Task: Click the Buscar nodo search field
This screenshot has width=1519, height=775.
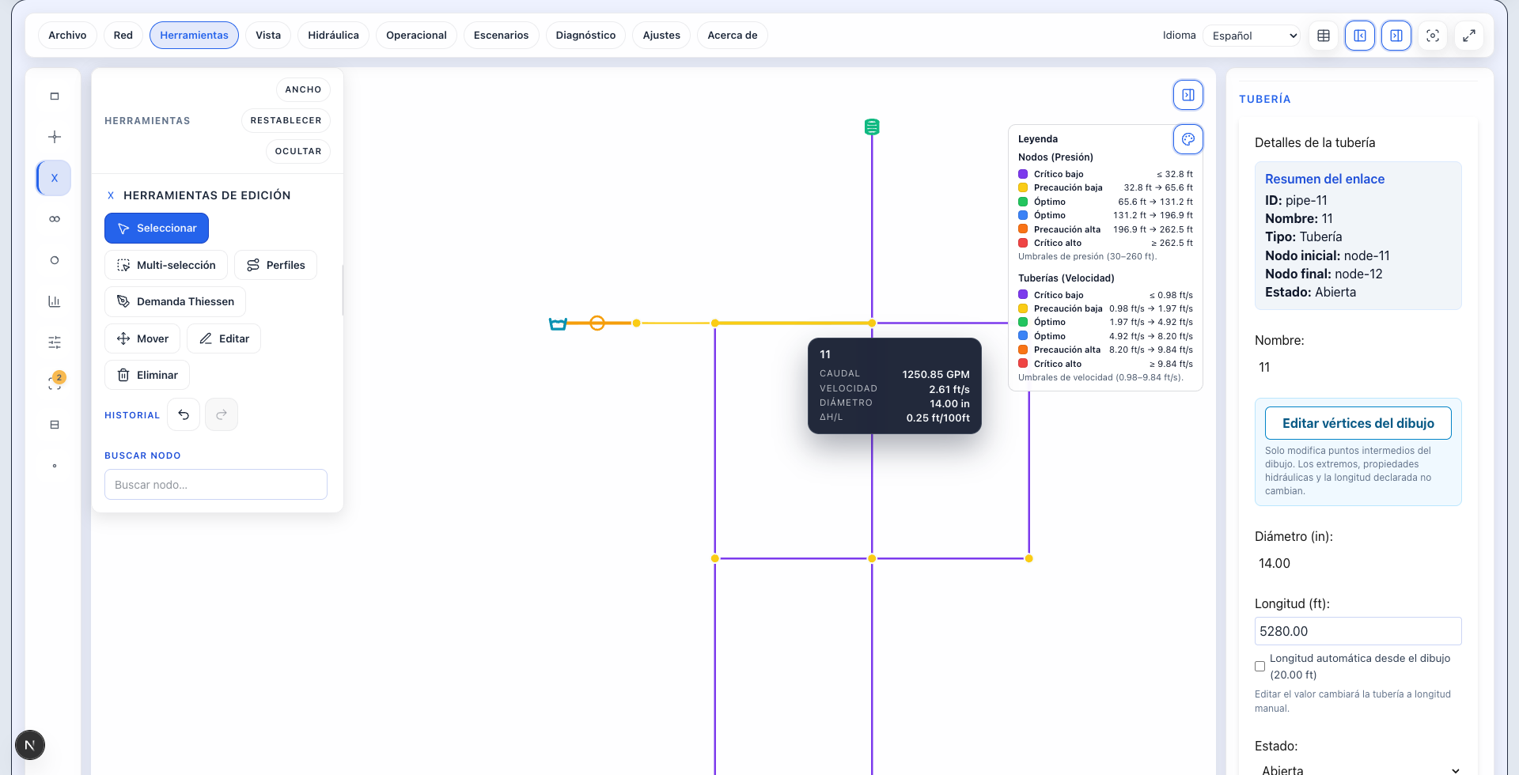Action: point(216,485)
